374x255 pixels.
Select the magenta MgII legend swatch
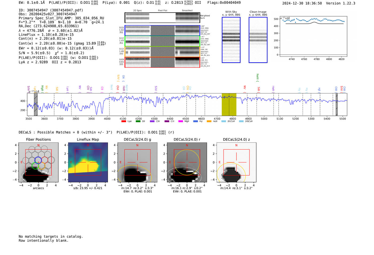point(181,121)
